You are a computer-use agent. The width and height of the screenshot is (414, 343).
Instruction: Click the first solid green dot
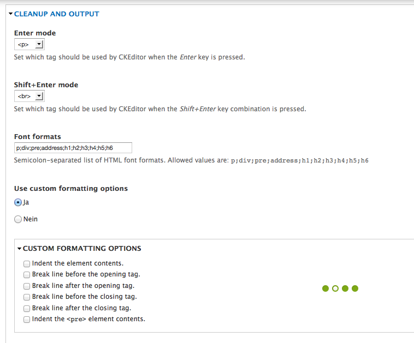coord(326,288)
